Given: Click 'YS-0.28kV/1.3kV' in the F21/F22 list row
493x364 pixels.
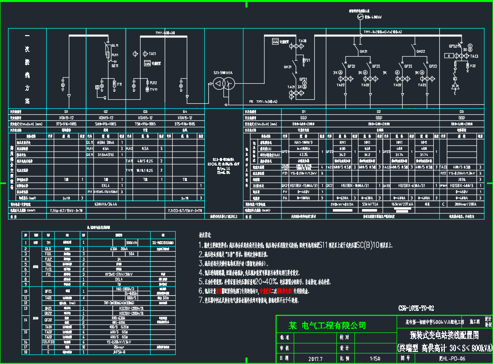Looking at the screenshot, I should click(x=119, y=342).
